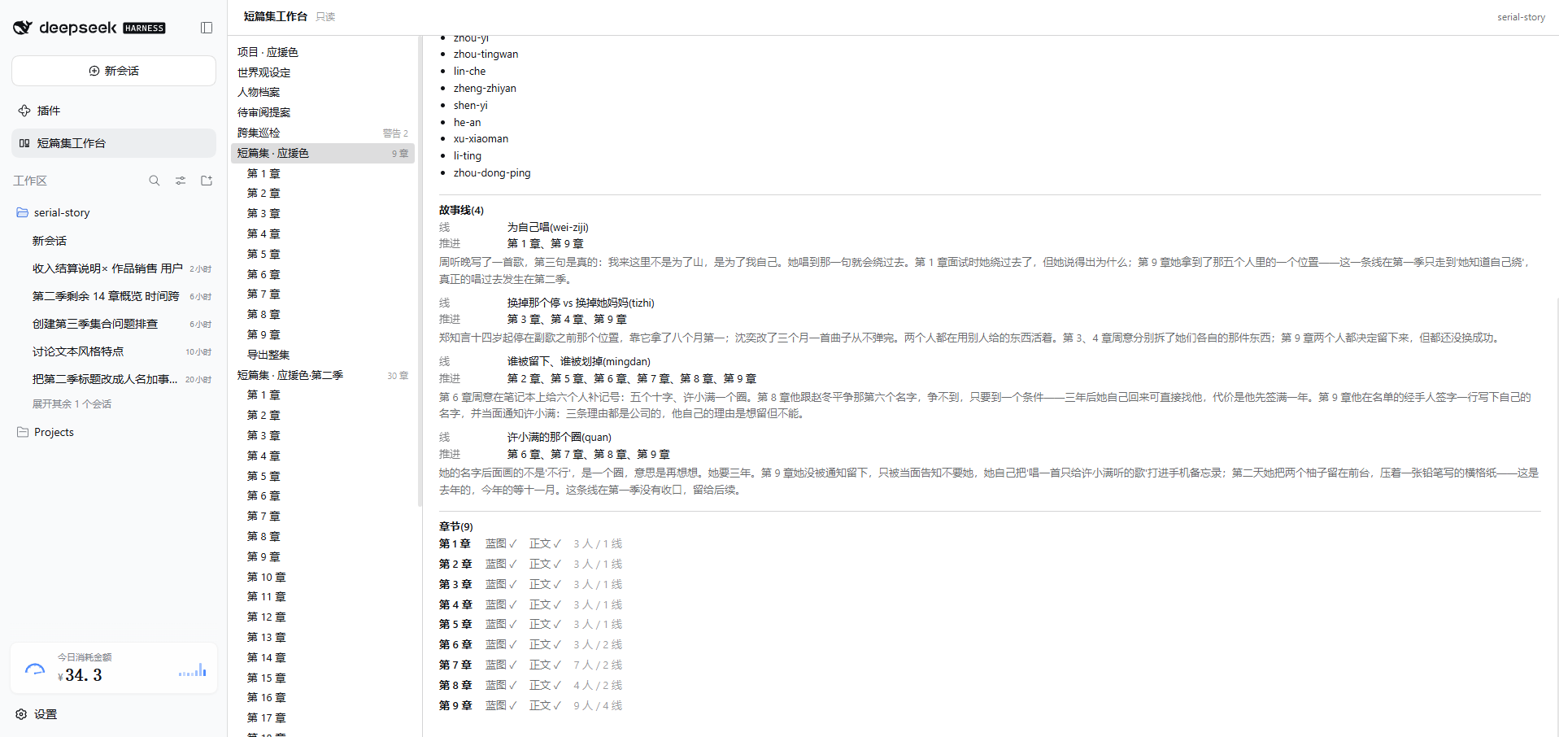
Task: Click 第 1 章 row in chapters list
Action: [x=531, y=544]
